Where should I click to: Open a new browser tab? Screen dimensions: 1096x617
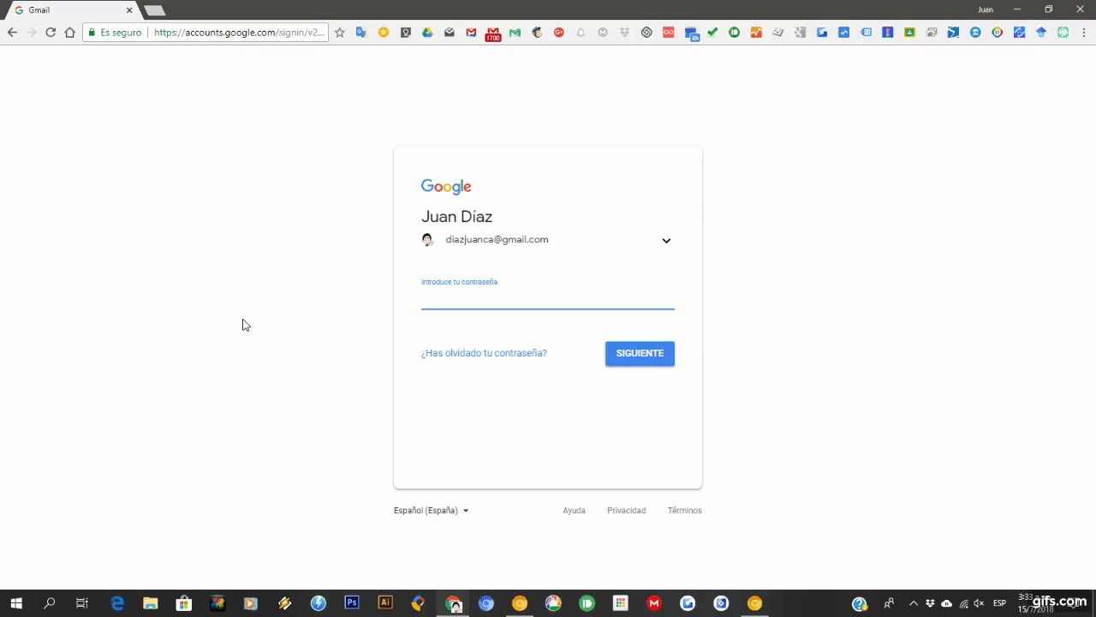click(x=154, y=10)
